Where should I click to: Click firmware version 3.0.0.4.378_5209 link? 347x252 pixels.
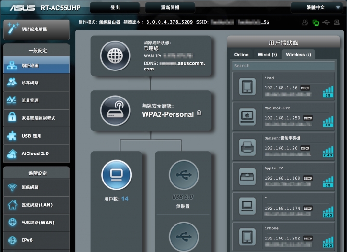[170, 22]
